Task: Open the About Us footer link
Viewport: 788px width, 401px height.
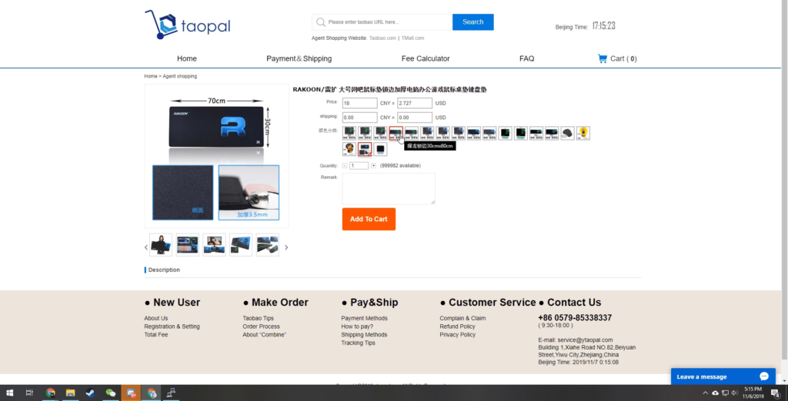Action: pos(156,318)
